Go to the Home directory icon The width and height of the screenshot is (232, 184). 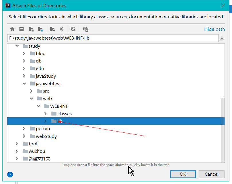click(x=12, y=29)
